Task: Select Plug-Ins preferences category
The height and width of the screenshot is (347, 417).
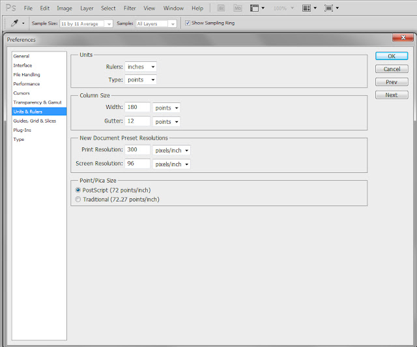Action: (39, 130)
